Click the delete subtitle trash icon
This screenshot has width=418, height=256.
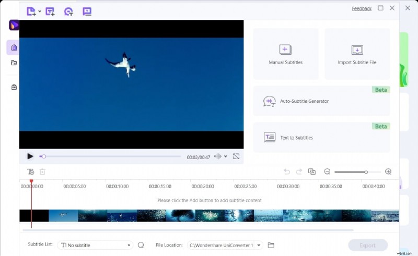click(x=42, y=172)
